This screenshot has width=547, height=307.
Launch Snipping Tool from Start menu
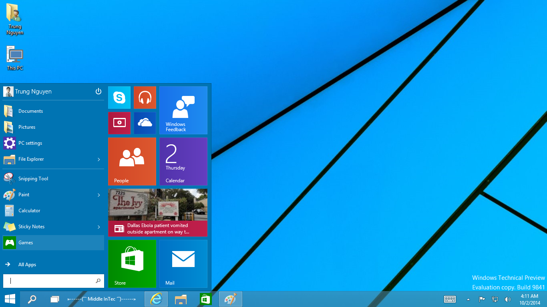click(x=53, y=179)
